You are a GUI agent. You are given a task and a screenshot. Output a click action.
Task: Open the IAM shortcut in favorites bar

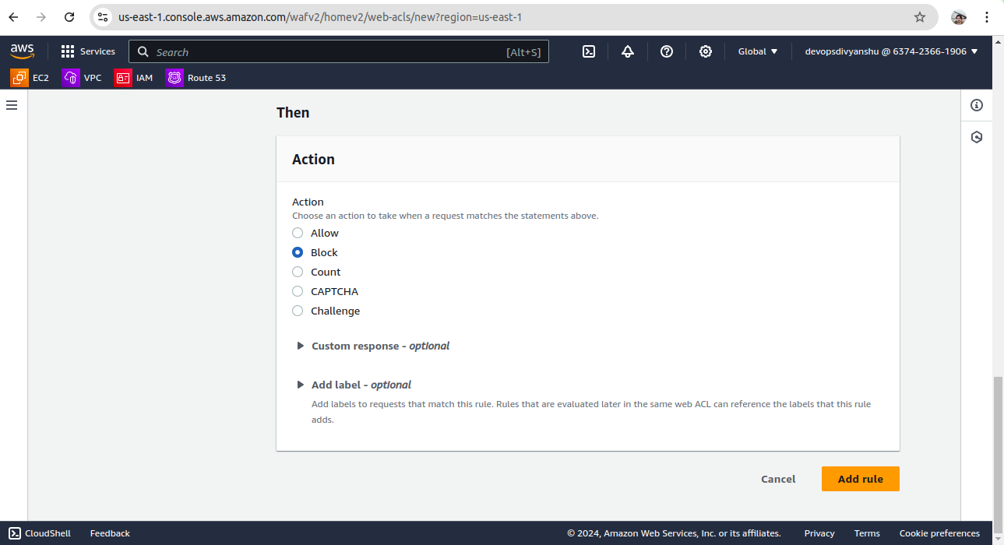pos(134,78)
